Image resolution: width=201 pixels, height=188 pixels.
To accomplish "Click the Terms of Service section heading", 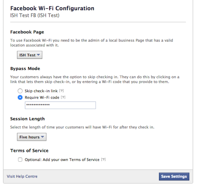I will [x=29, y=151].
